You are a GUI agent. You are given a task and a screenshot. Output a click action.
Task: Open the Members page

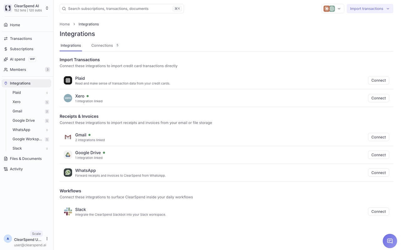click(26, 70)
